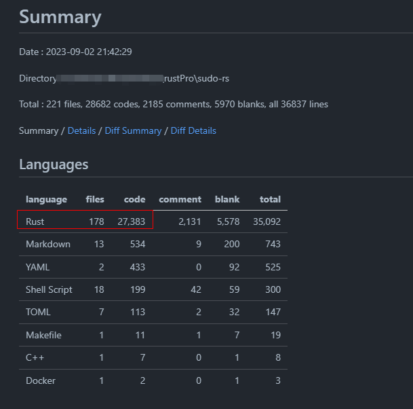Select the Shell Script table entry
Screen dimensions: 413x409
pos(49,289)
